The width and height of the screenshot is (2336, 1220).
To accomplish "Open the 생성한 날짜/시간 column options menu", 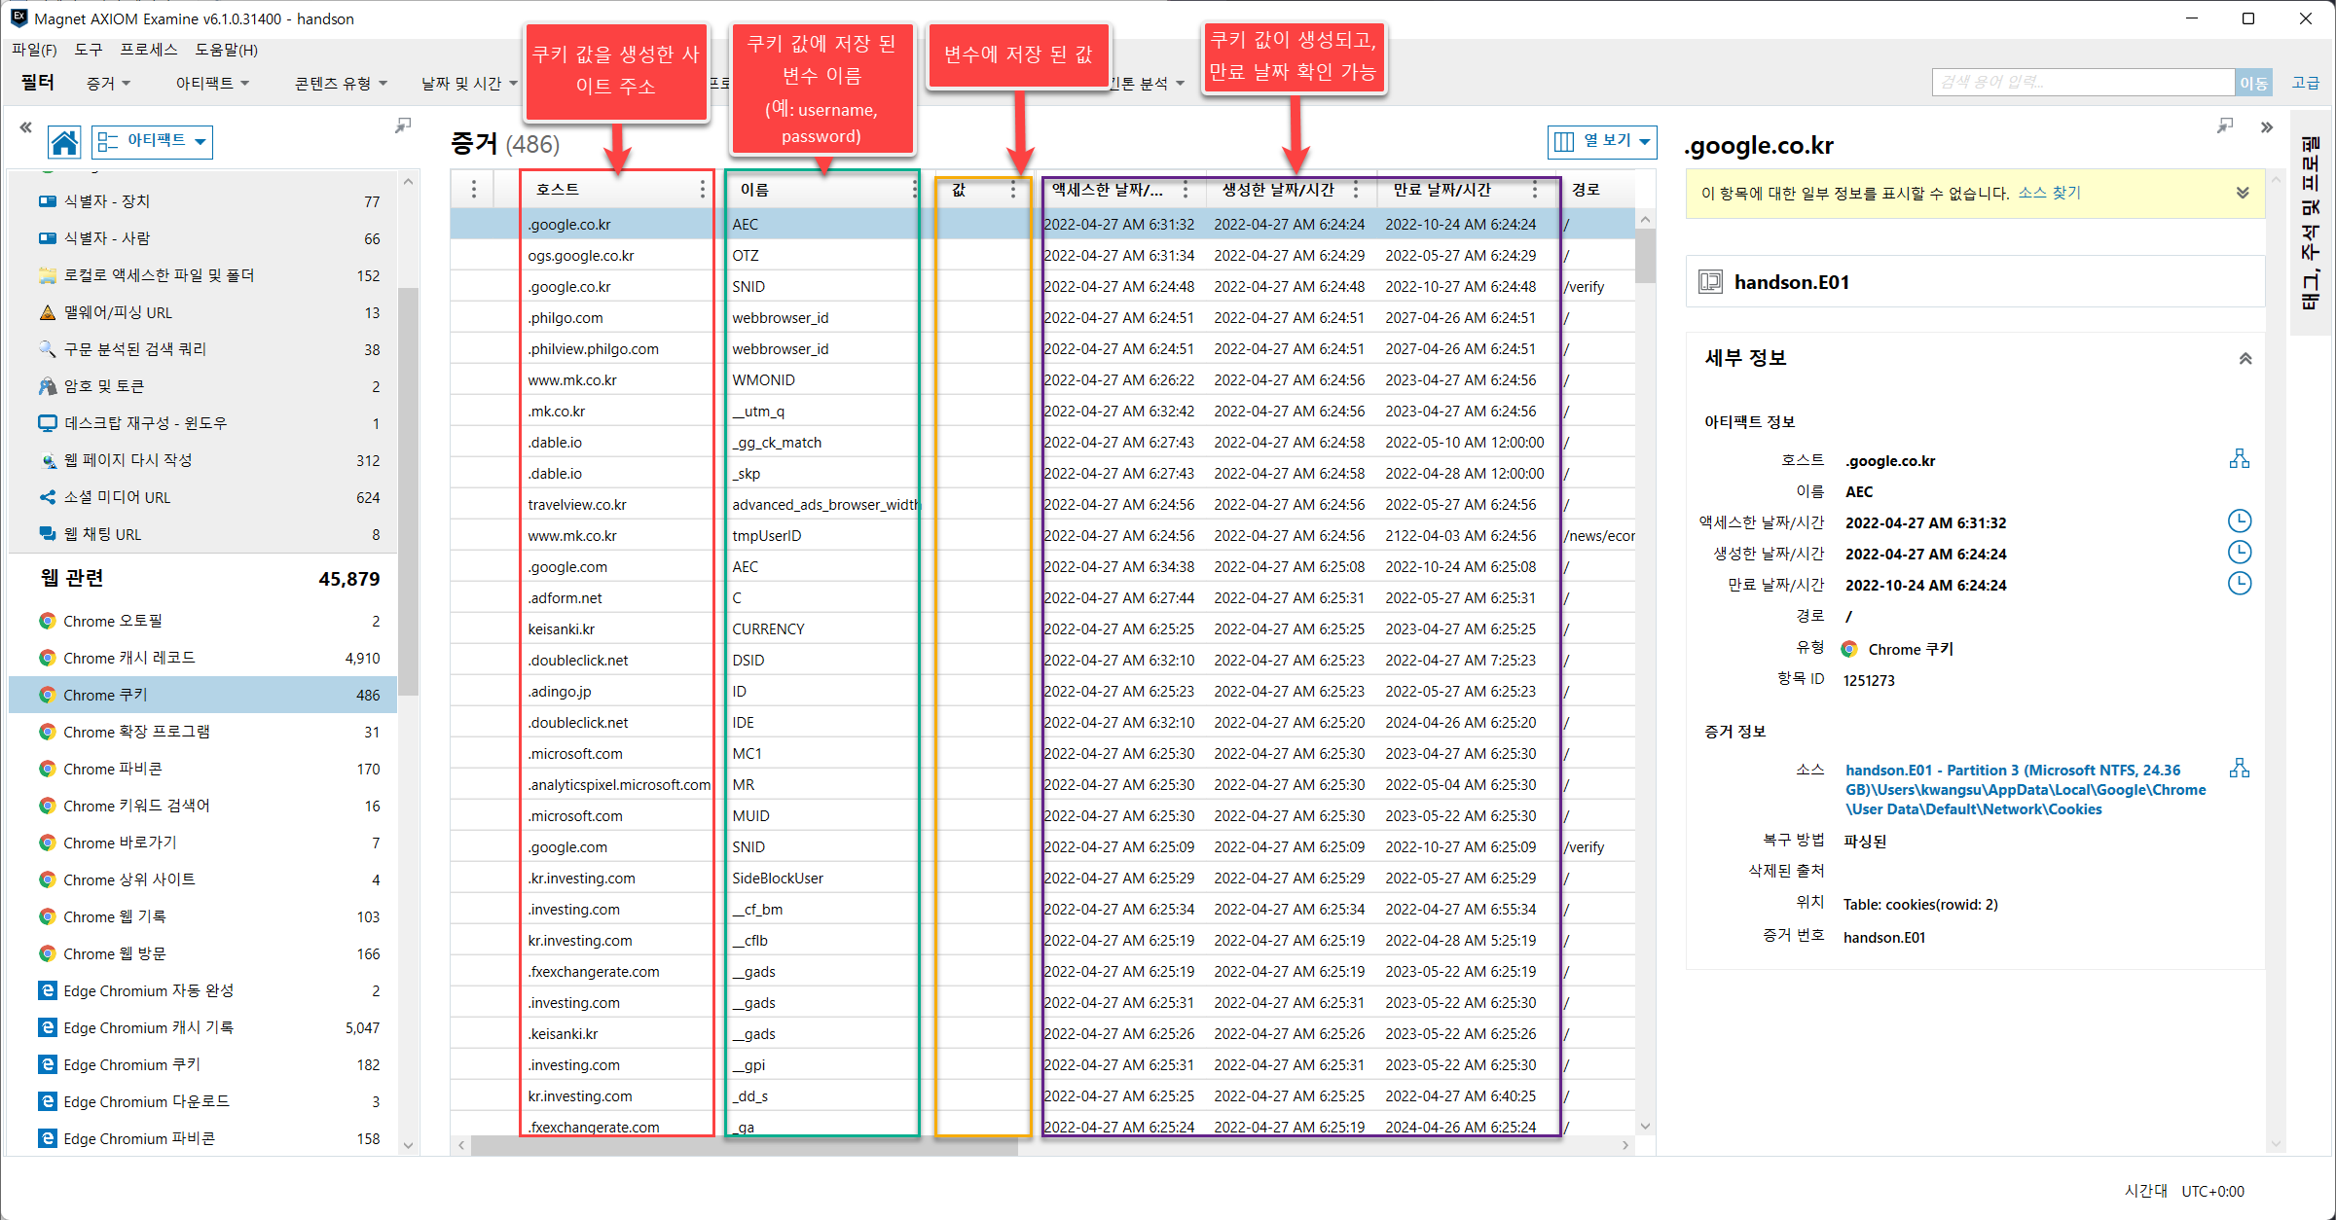I will (x=1355, y=189).
